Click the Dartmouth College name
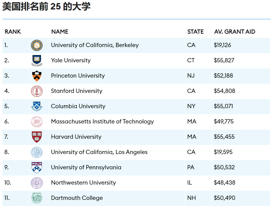Image resolution: width=271 pixels, height=206 pixels. 77,198
